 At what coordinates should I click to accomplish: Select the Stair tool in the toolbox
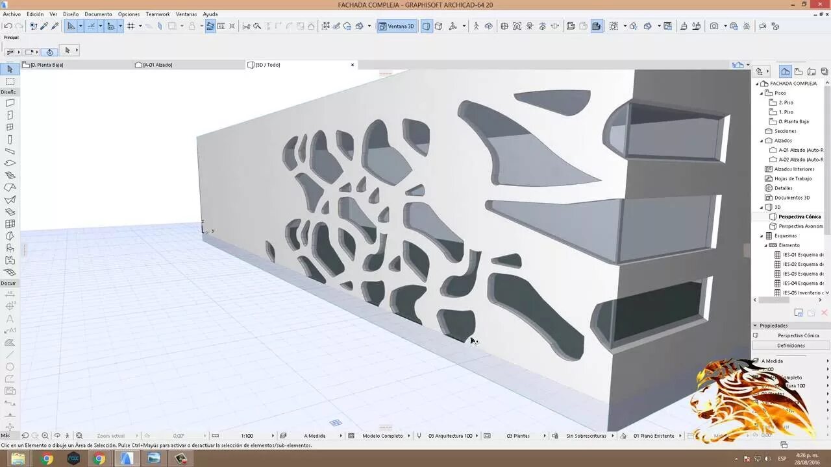pyautogui.click(x=10, y=175)
